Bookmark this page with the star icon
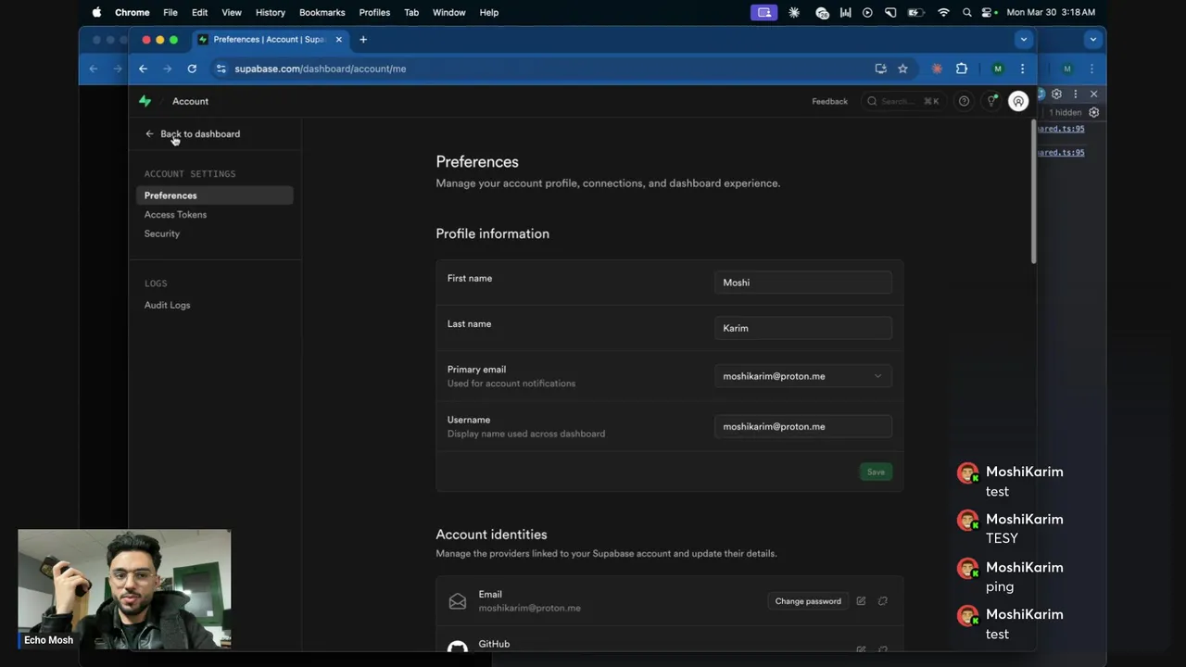The image size is (1186, 667). pyautogui.click(x=902, y=69)
